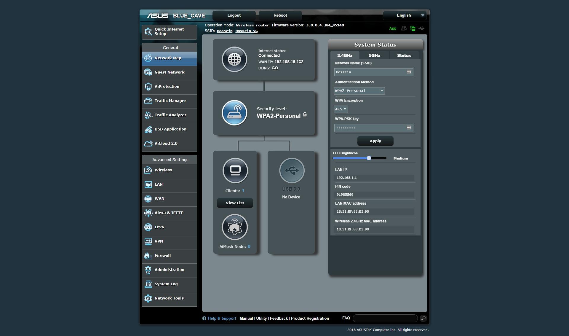The image size is (569, 336).
Task: Click the FAQ search input field
Action: [x=385, y=318]
